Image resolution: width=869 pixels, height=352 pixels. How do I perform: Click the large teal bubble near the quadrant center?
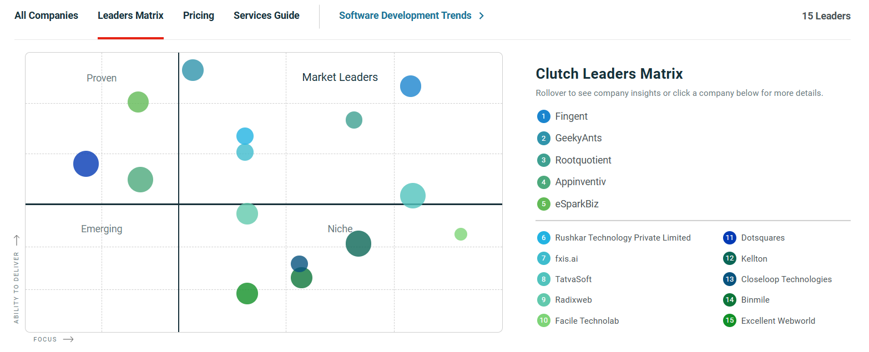tap(412, 195)
